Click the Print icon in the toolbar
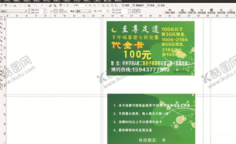 [15, 5]
